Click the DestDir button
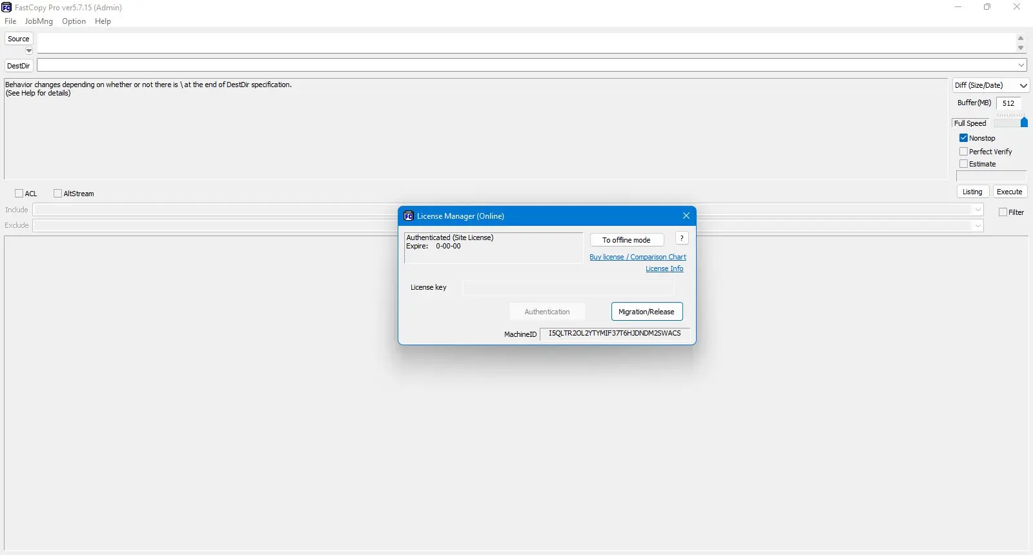 (x=19, y=66)
